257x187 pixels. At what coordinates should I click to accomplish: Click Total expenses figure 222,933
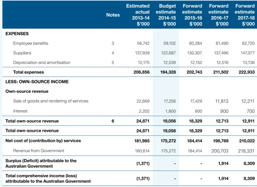pos(247,72)
